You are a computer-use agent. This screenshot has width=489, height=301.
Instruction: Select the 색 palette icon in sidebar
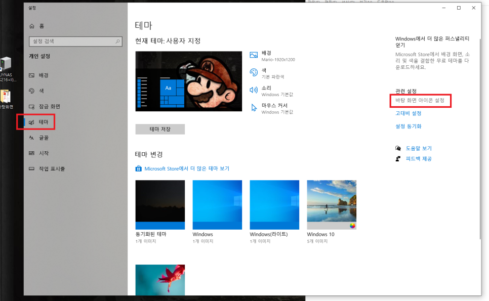coord(31,91)
